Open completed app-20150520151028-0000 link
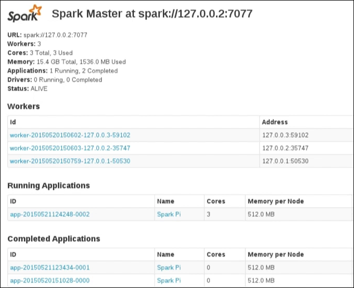 (x=50, y=281)
